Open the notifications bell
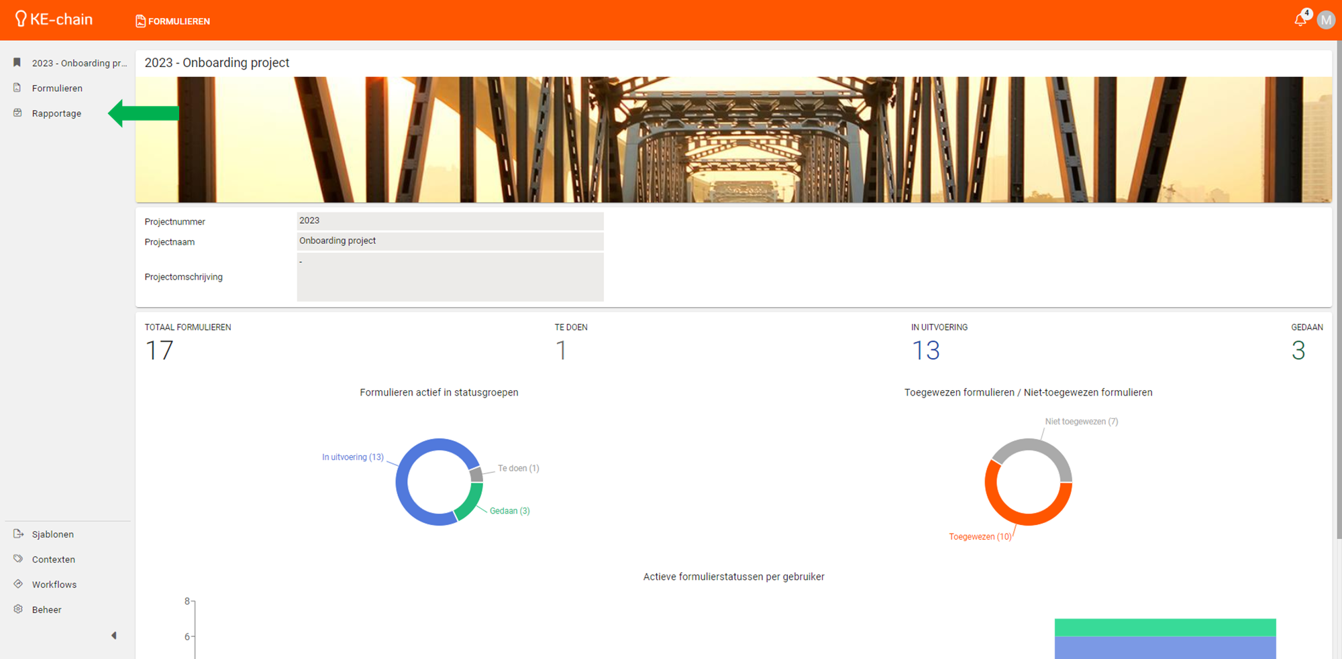 click(x=1300, y=20)
